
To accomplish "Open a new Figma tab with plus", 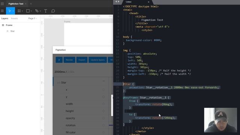I will [x=31, y=4].
